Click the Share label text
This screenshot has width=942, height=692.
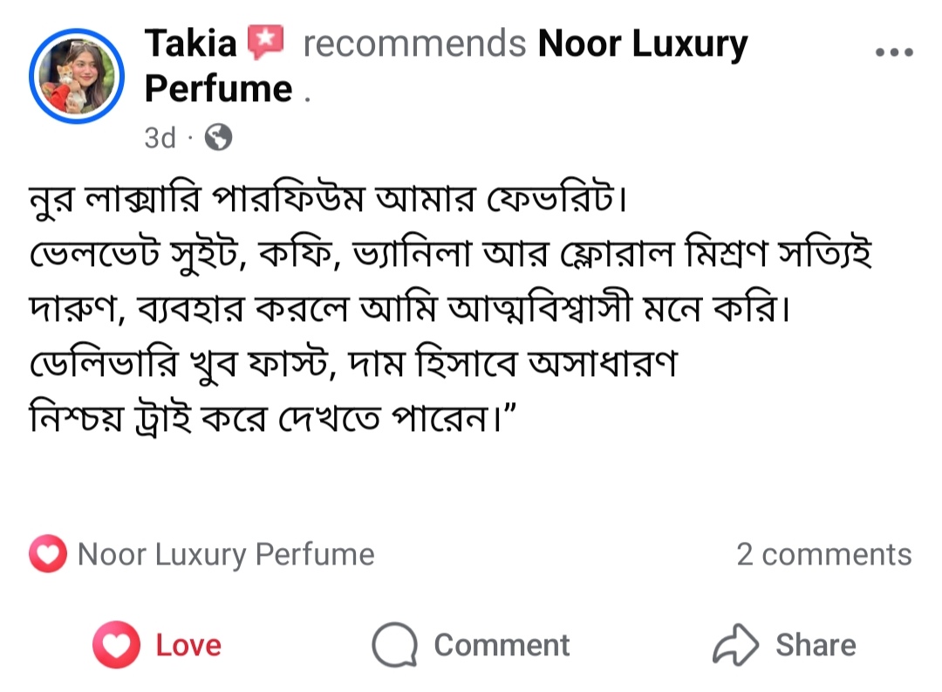pos(816,646)
